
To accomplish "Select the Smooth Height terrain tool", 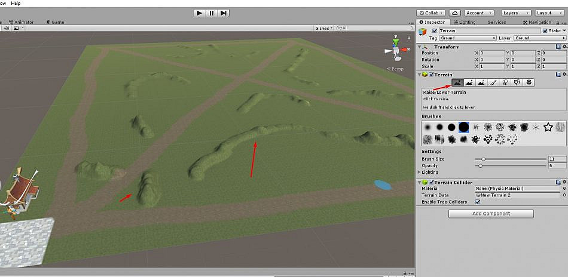I will pos(481,82).
